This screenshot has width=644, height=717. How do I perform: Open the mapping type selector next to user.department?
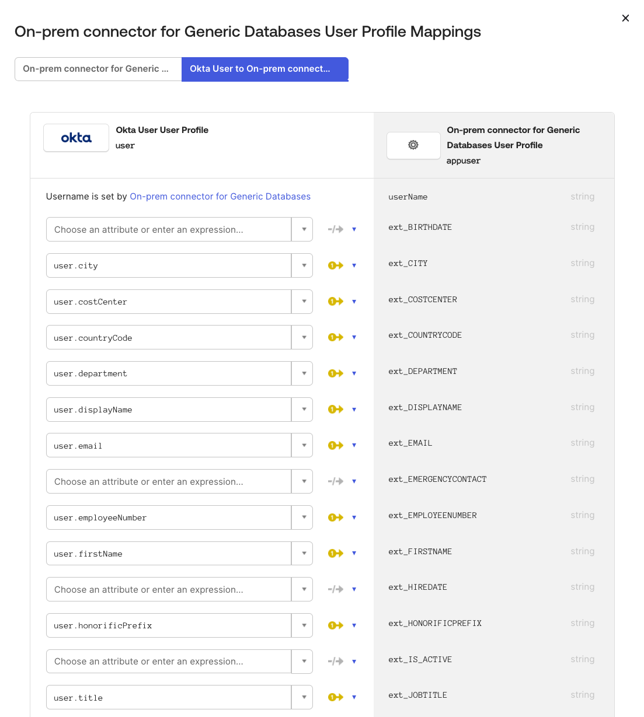point(354,373)
